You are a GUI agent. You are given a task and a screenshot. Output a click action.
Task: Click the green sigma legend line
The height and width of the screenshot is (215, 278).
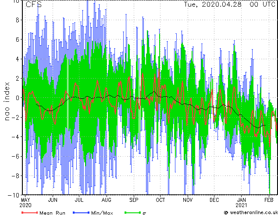pos(133,212)
